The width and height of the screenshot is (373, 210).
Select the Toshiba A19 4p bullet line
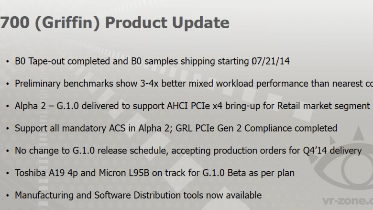[x=154, y=173]
